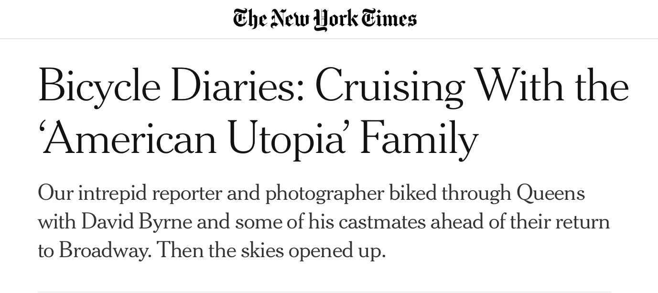Viewport: 658px width, 293px height.
Task: Click the word 'Queens' in the summary
Action: pyautogui.click(x=550, y=194)
